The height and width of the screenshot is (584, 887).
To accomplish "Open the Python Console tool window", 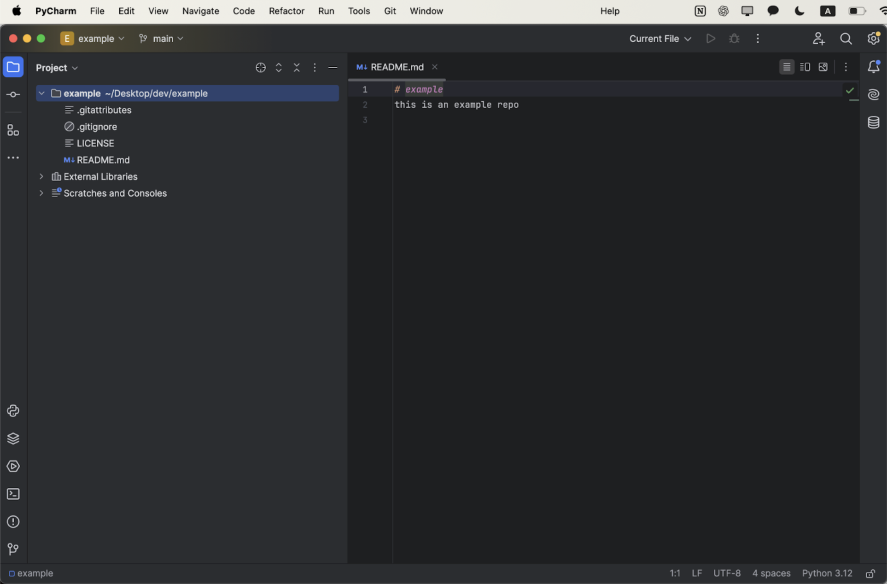I will pyautogui.click(x=13, y=411).
